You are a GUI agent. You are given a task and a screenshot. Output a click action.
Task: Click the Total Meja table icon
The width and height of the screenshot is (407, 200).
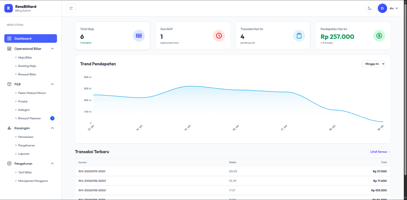[x=139, y=36]
